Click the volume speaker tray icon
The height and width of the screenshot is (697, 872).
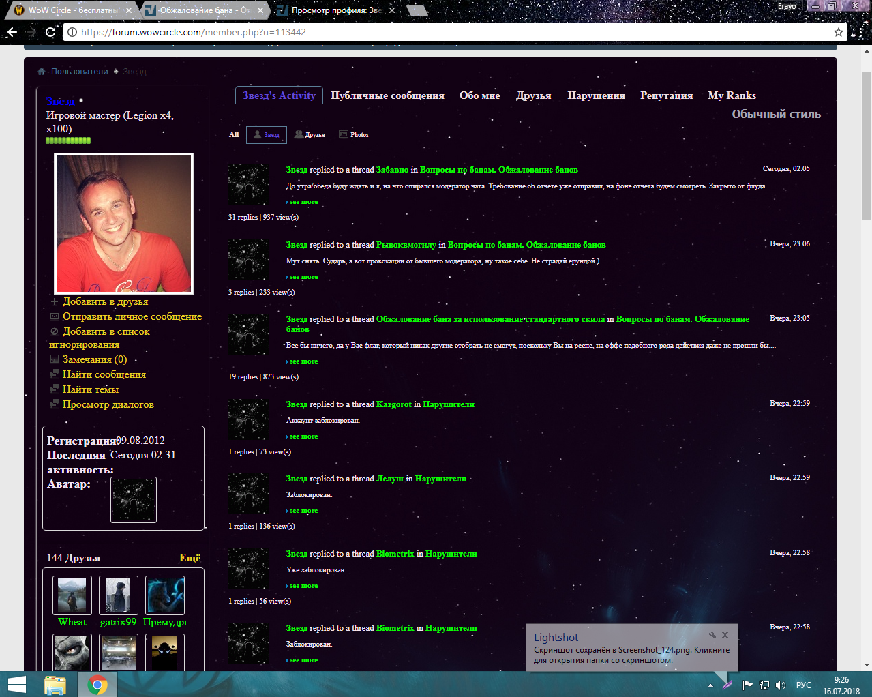click(x=781, y=685)
